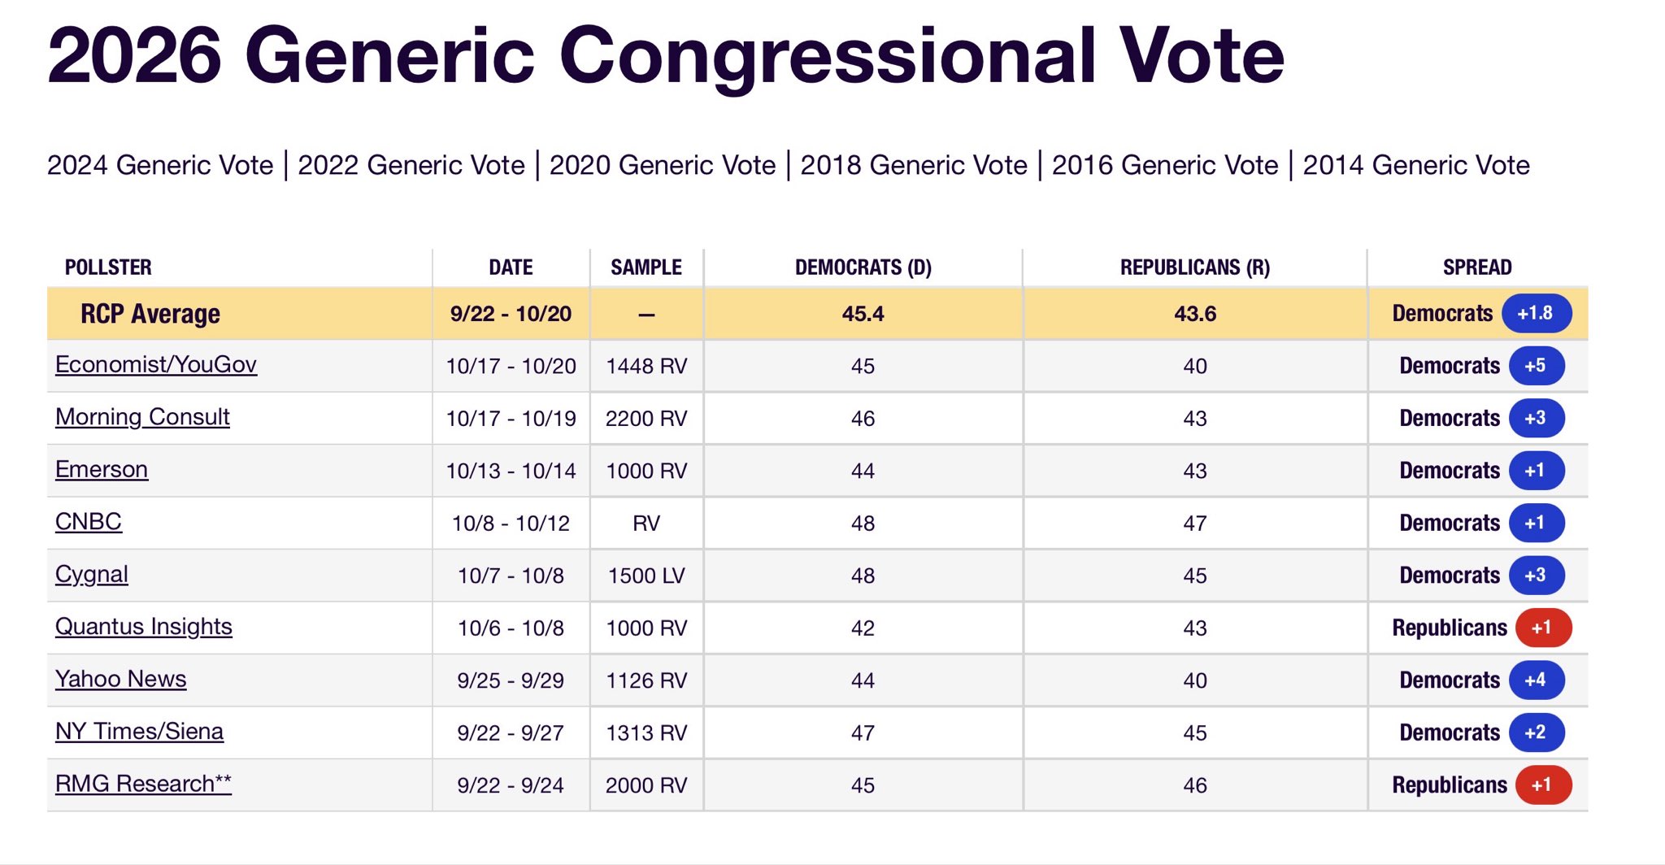This screenshot has height=865, width=1665.
Task: Open the 2020 Generic Vote page
Action: (x=662, y=165)
